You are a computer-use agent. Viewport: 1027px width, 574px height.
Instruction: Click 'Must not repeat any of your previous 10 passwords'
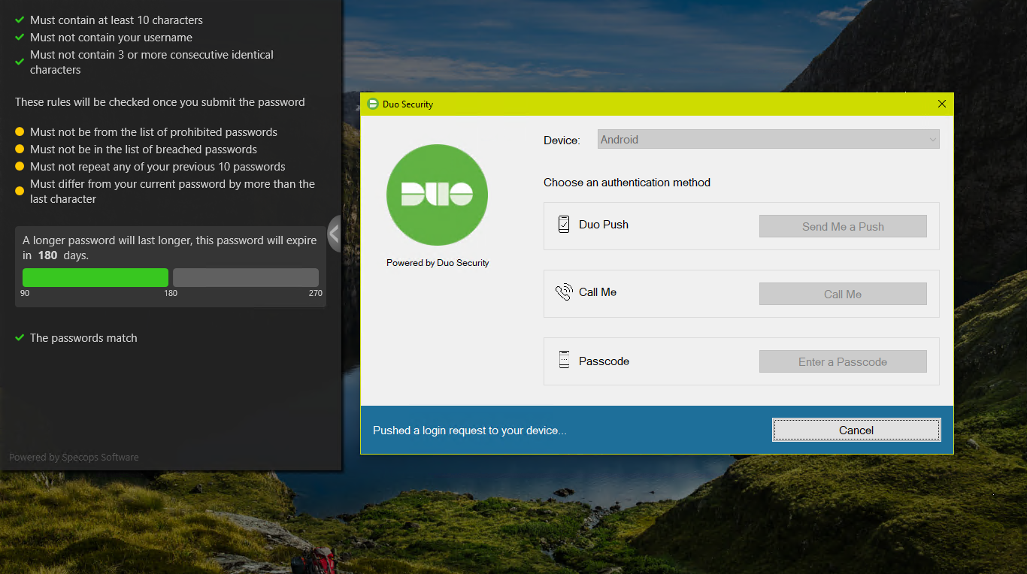pyautogui.click(x=158, y=166)
